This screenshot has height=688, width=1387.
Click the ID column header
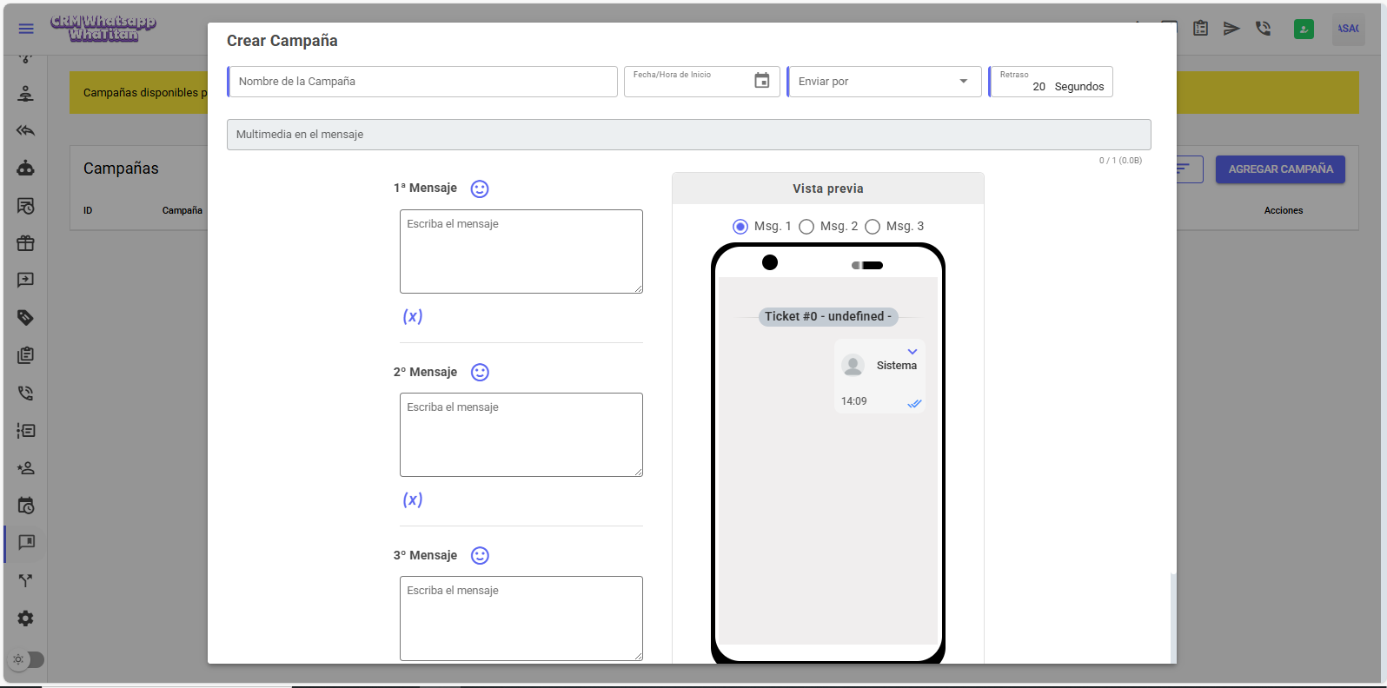click(88, 210)
